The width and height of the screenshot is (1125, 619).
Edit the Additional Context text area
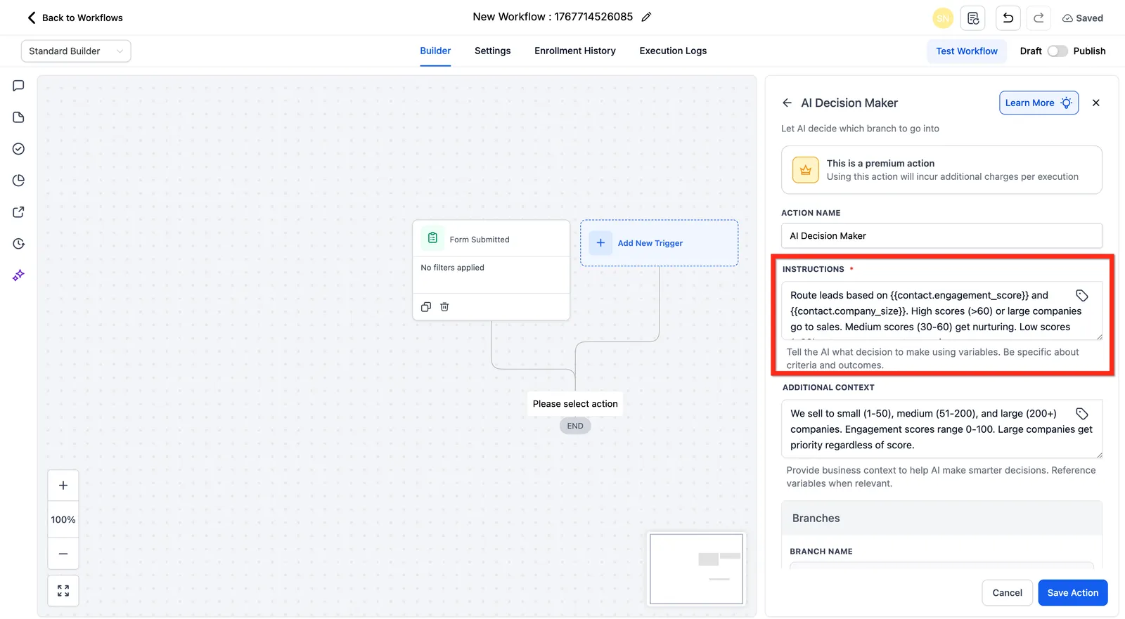click(x=941, y=429)
